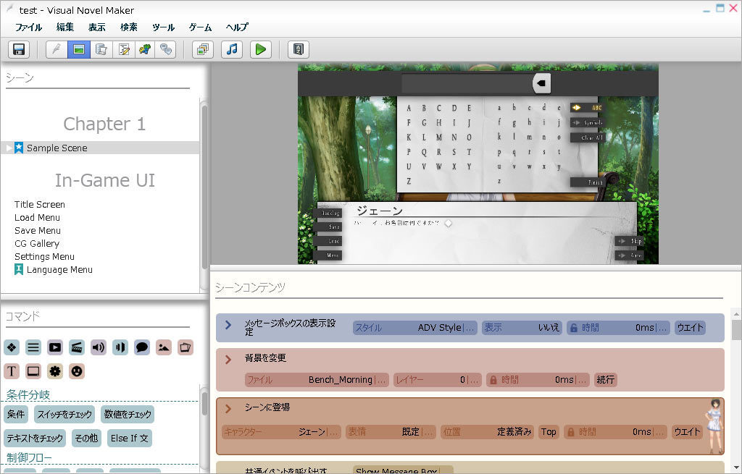Click the teal bookmark icon beside Language Menu
This screenshot has height=474, width=742.
pyautogui.click(x=18, y=269)
